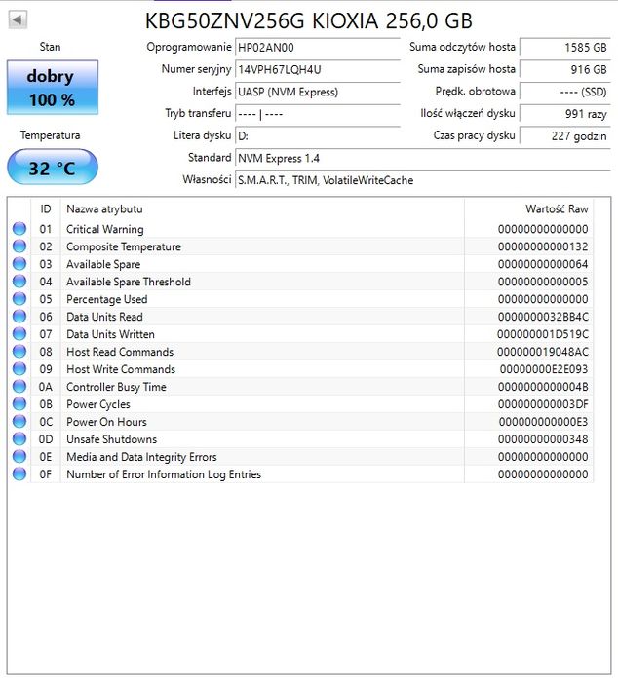Screen dimensions: 618x681
Task: Click the blue status icon for Composite Temperature
Action: click(19, 246)
